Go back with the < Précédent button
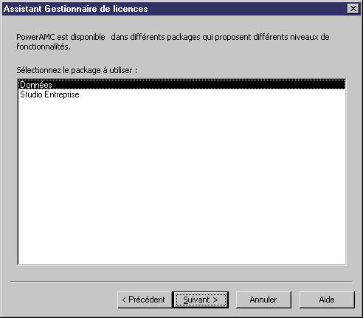 pyautogui.click(x=145, y=300)
